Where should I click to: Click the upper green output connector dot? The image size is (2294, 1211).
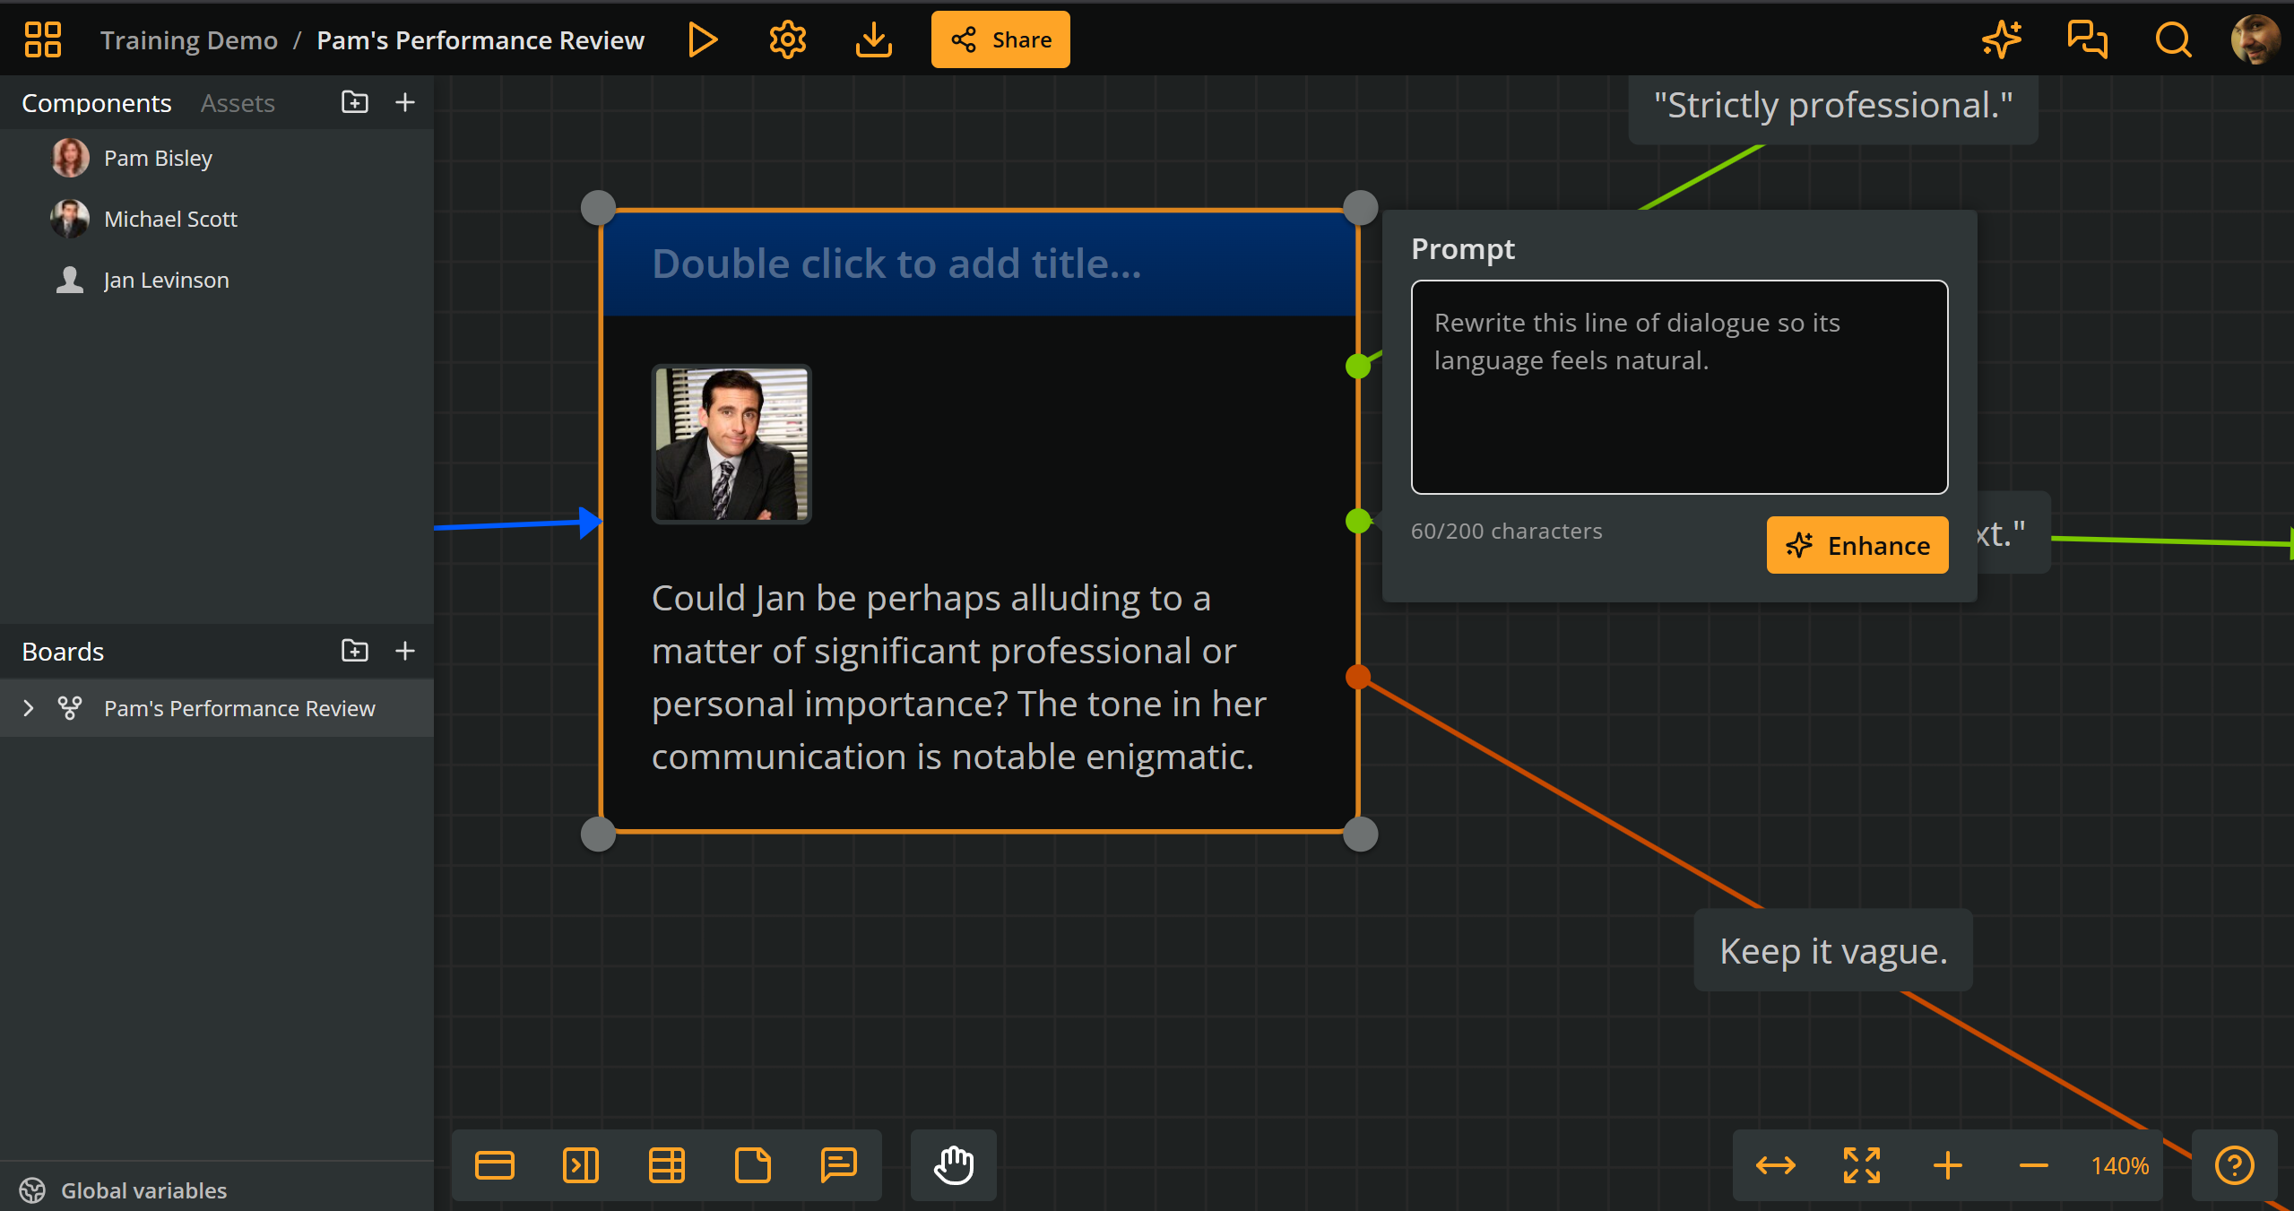(x=1358, y=366)
